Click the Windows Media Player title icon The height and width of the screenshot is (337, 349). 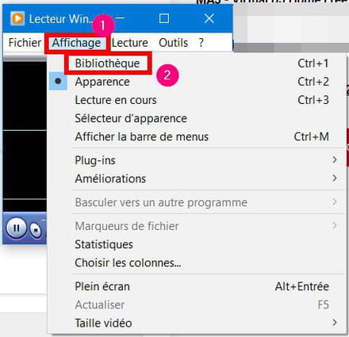(17, 18)
